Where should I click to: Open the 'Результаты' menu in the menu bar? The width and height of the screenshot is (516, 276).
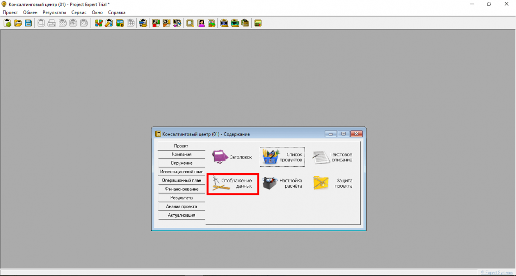[54, 12]
